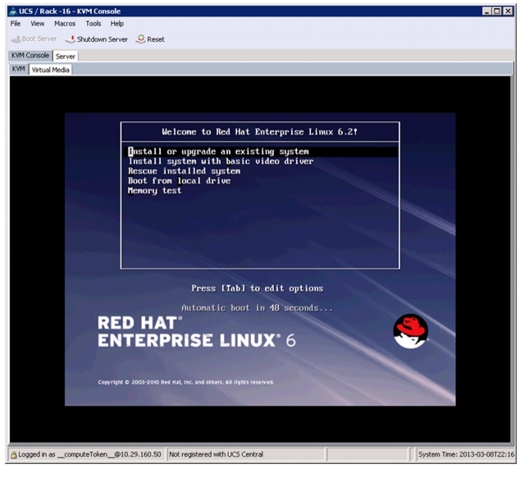
Task: Click 'Not registered with UCS Central' status
Action: pos(217,454)
